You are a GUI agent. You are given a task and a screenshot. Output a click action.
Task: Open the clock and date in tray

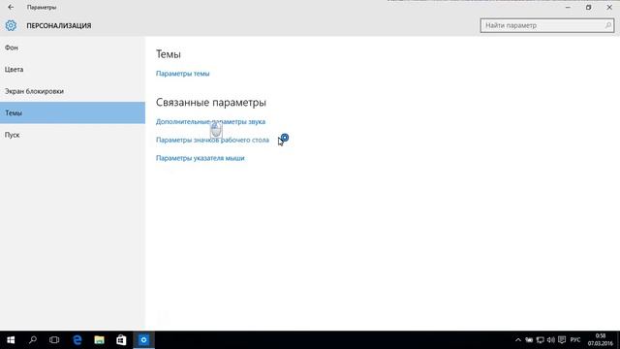coord(601,340)
